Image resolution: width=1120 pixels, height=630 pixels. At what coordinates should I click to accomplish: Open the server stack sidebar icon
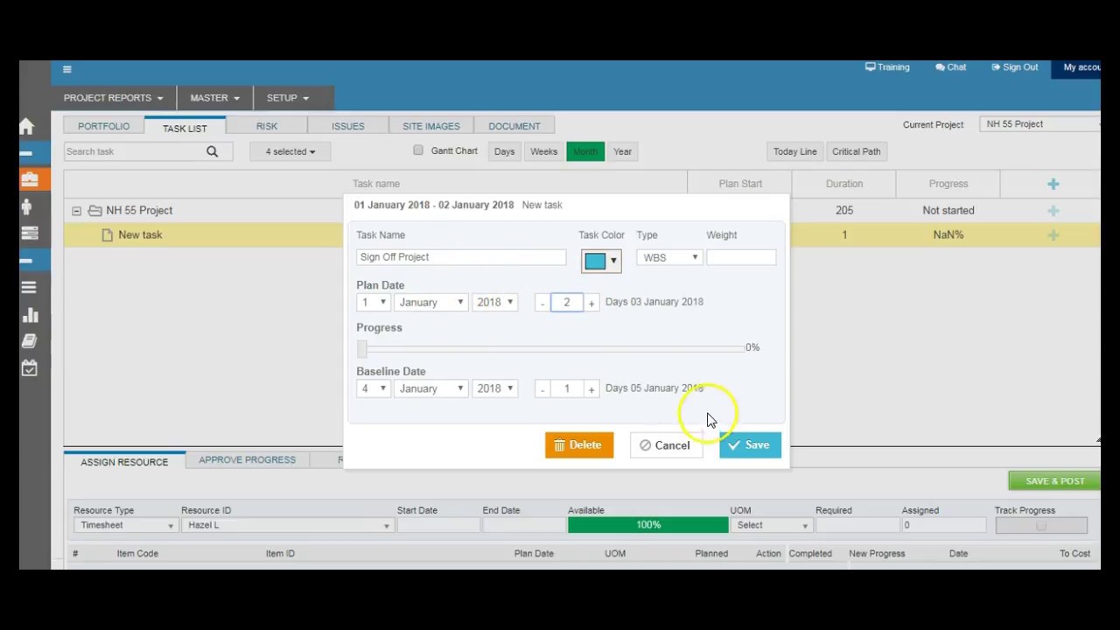[29, 234]
